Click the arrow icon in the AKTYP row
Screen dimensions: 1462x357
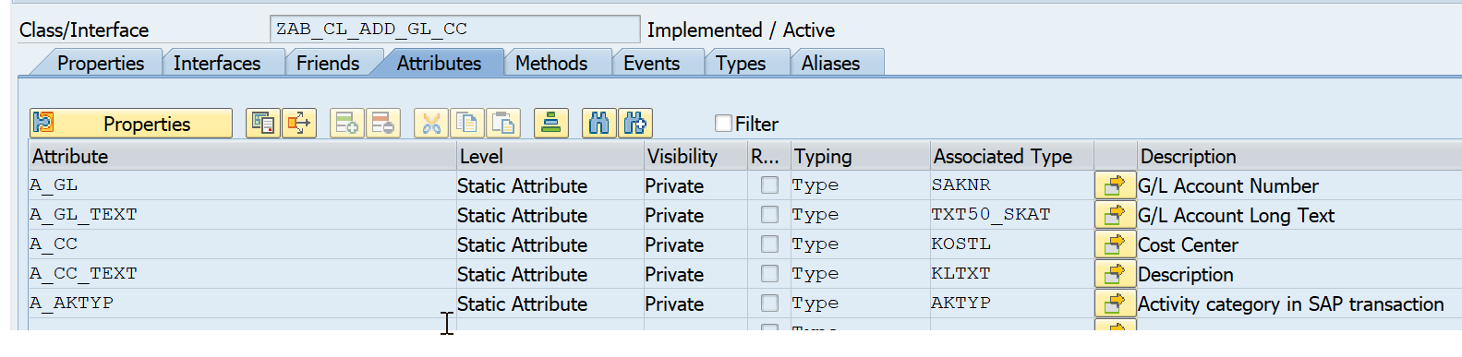(1115, 303)
